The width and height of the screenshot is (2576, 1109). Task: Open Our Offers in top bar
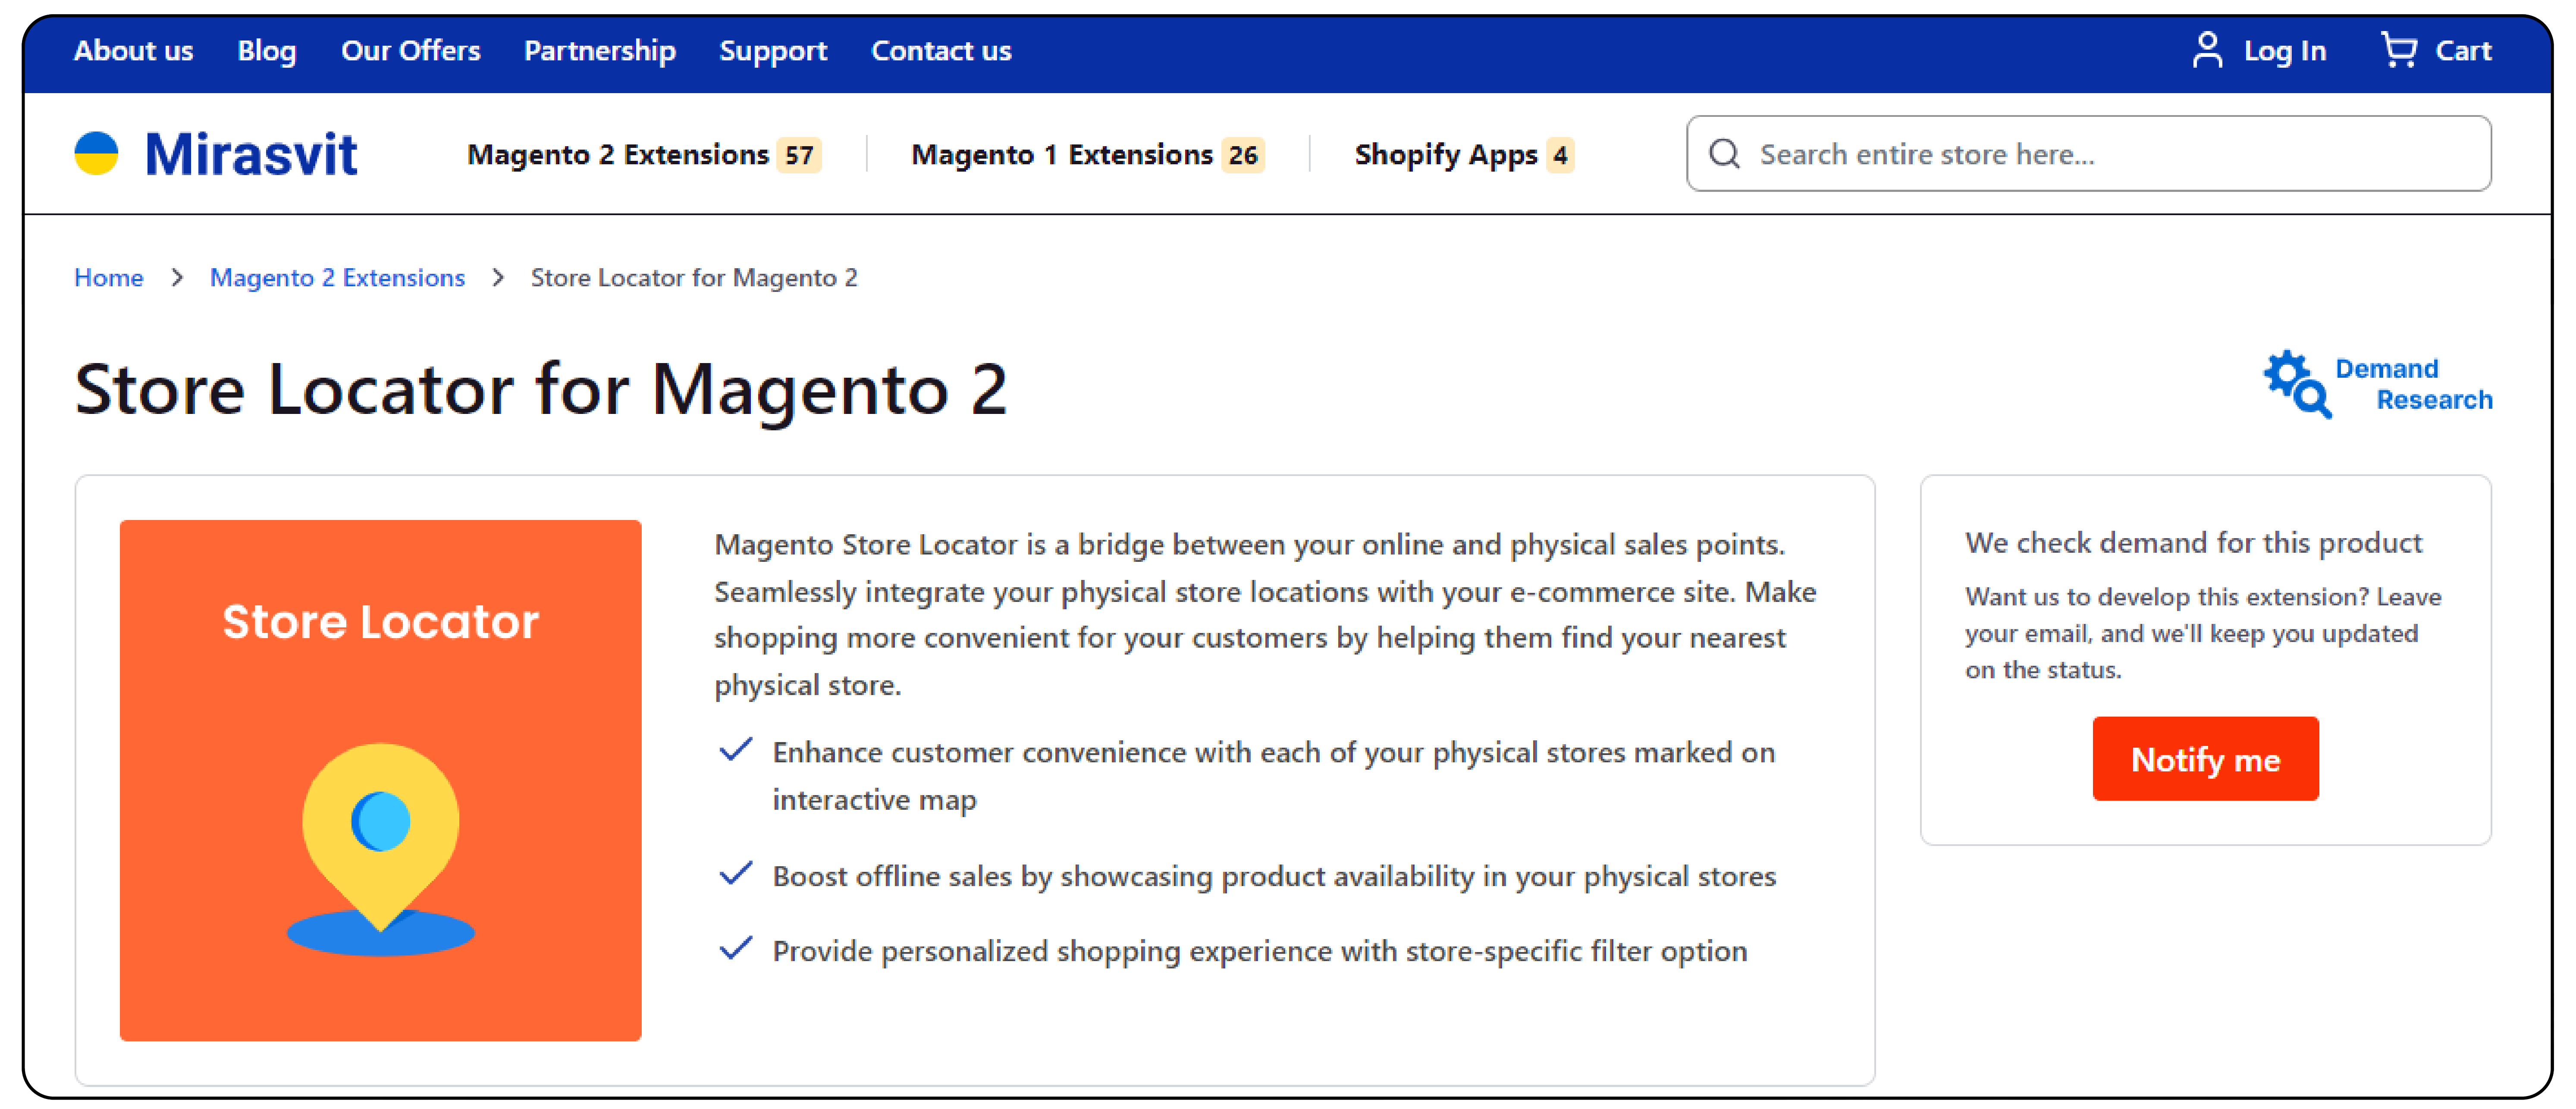pyautogui.click(x=410, y=50)
